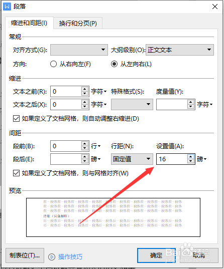Increase the 段前 value with up arrow
Screen dimensions: 224x269
[85, 144]
